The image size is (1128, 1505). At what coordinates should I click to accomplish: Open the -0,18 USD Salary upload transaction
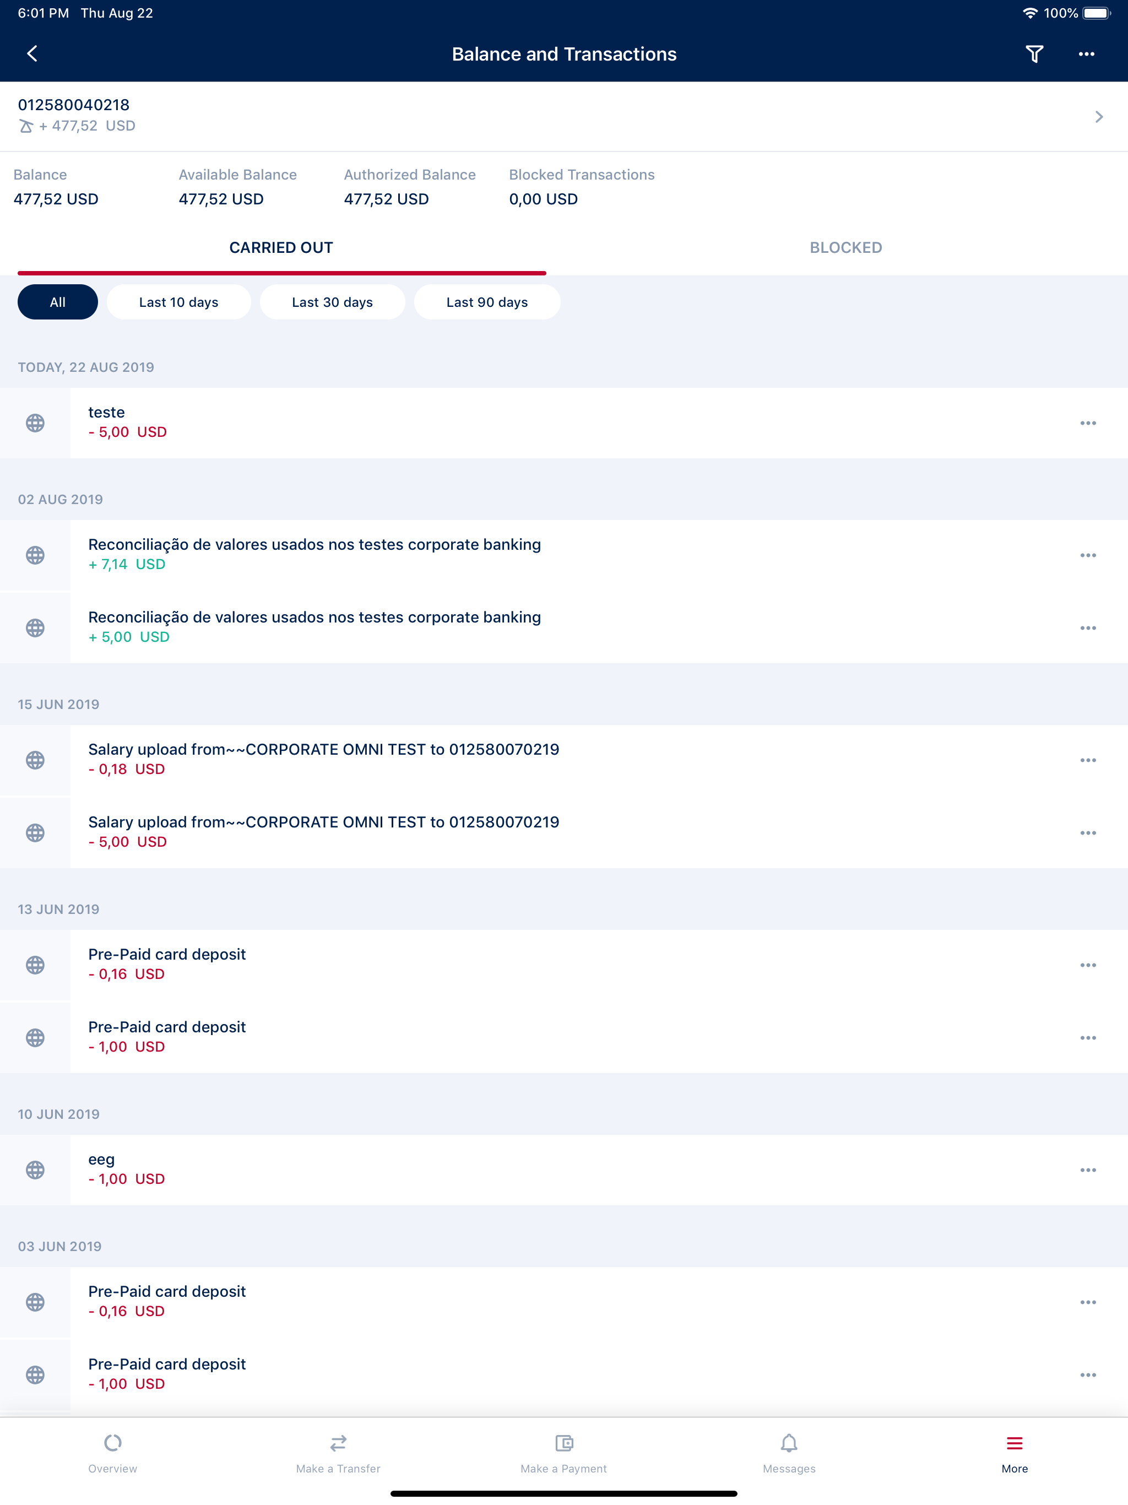(x=564, y=760)
